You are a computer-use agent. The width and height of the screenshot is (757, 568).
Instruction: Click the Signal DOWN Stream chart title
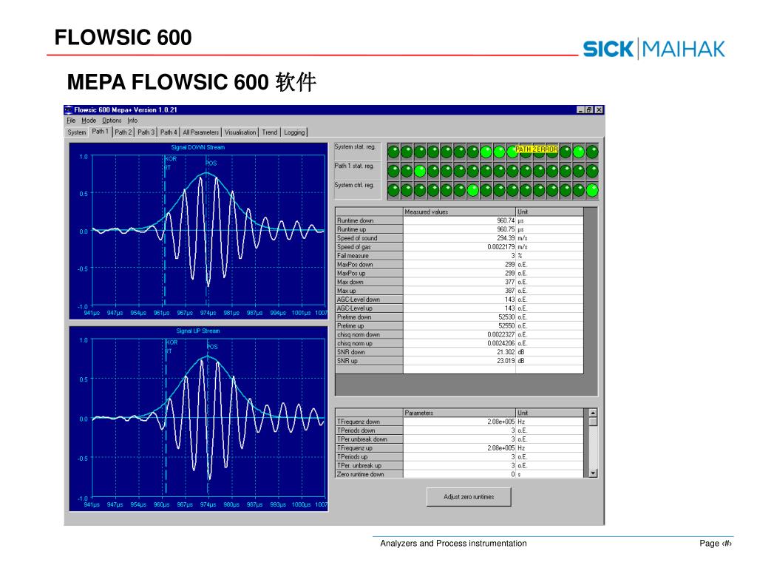coord(198,147)
